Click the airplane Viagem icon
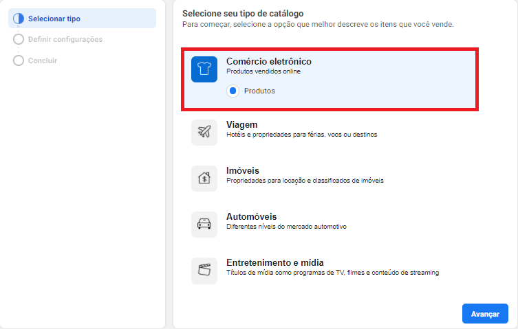518x329 pixels. click(x=204, y=133)
